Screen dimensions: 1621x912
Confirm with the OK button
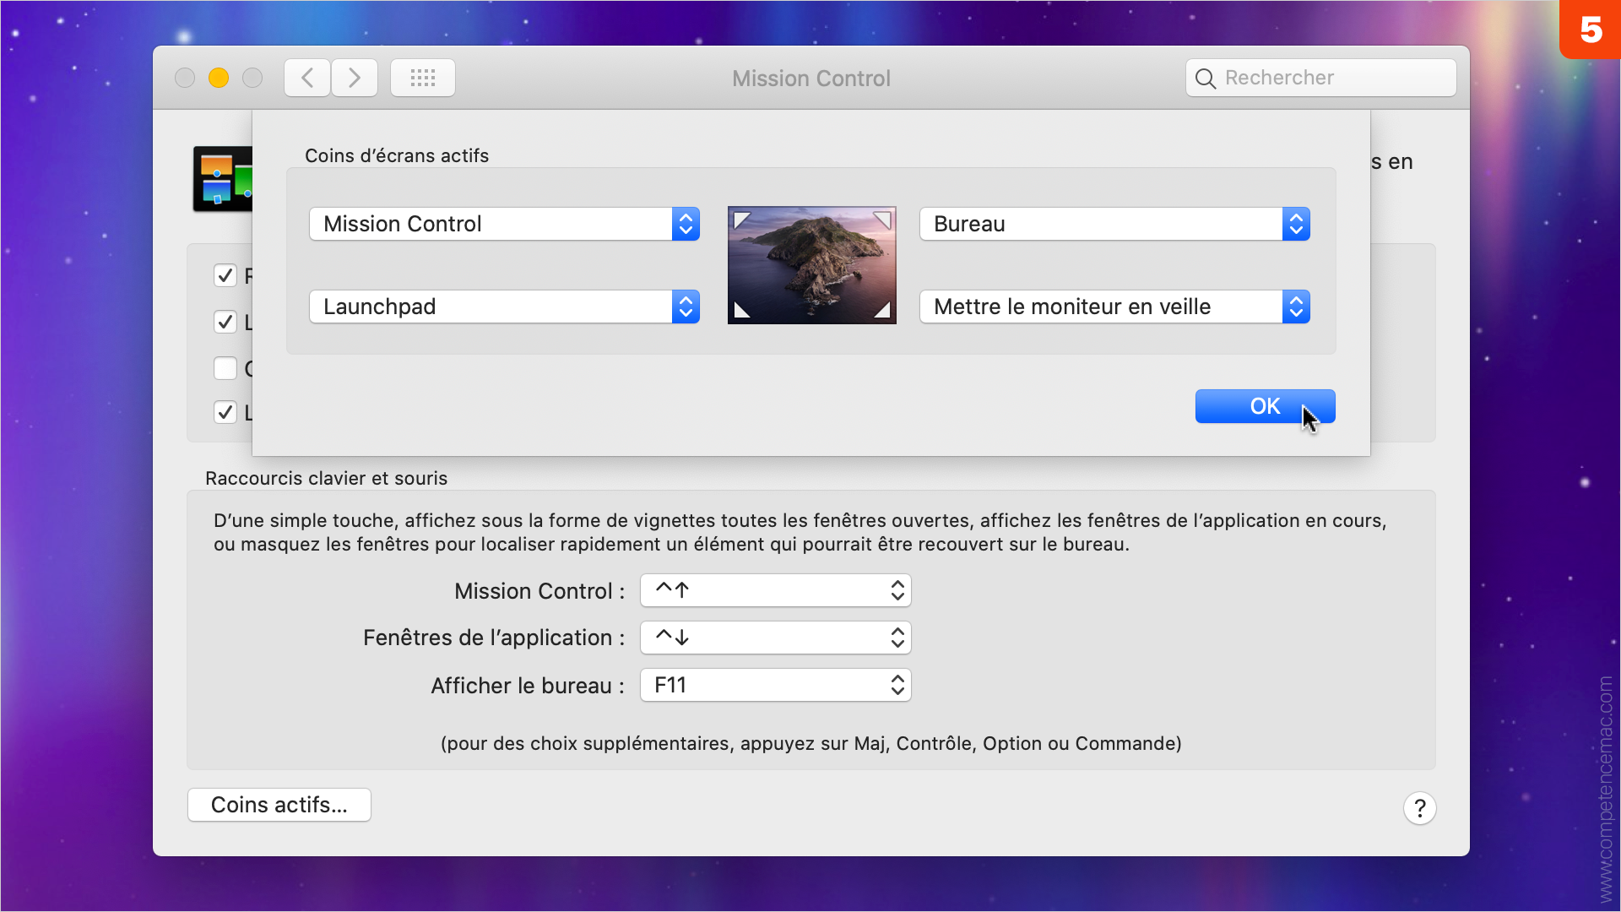tap(1265, 406)
